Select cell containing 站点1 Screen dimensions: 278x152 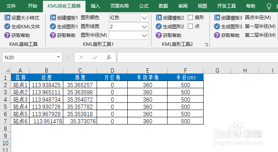[x=20, y=85]
